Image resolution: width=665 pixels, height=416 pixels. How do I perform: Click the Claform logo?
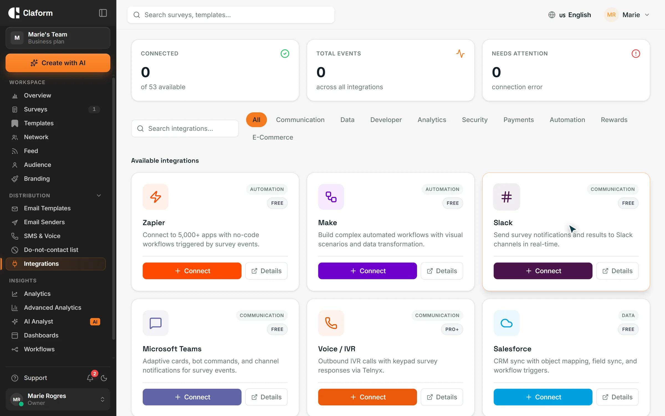point(30,13)
